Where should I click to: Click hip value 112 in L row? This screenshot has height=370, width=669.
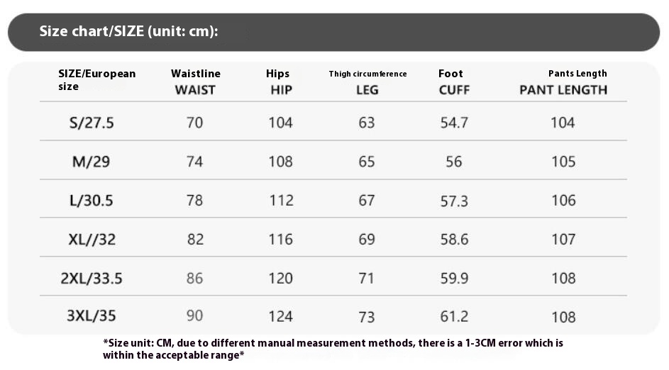[281, 201]
